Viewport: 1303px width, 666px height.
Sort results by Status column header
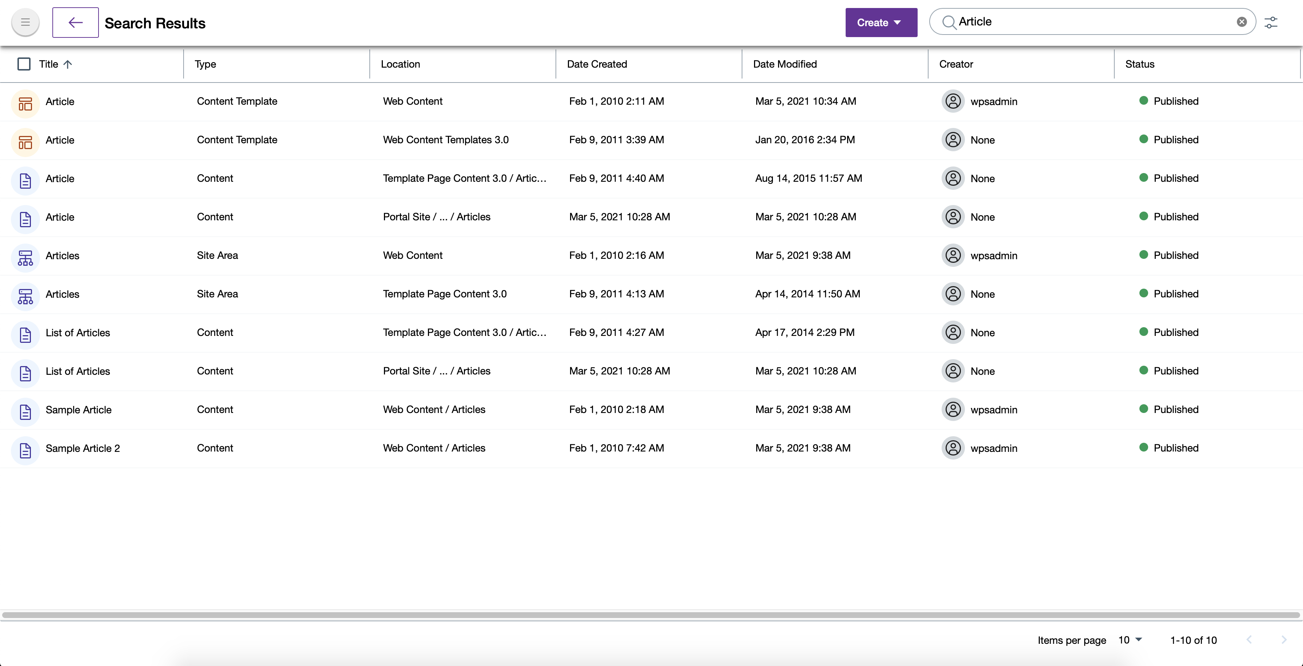pos(1140,64)
